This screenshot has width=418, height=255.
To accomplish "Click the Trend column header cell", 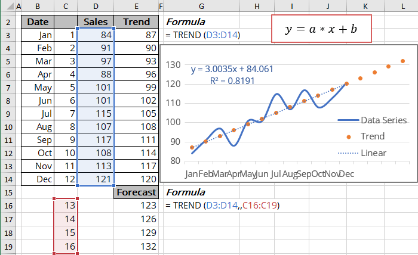I will 136,22.
